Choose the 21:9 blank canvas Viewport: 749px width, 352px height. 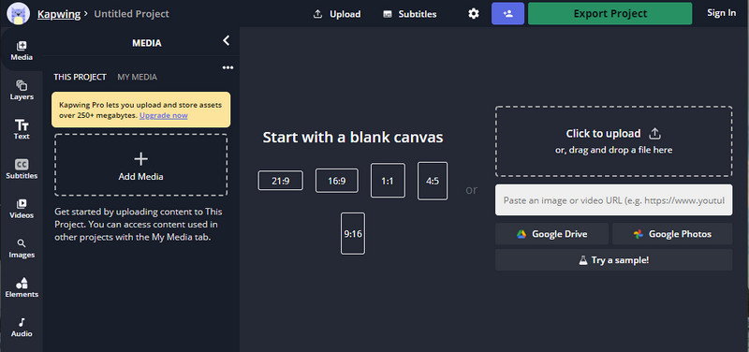280,181
